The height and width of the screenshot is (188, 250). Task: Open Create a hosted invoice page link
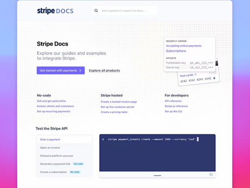[119, 102]
